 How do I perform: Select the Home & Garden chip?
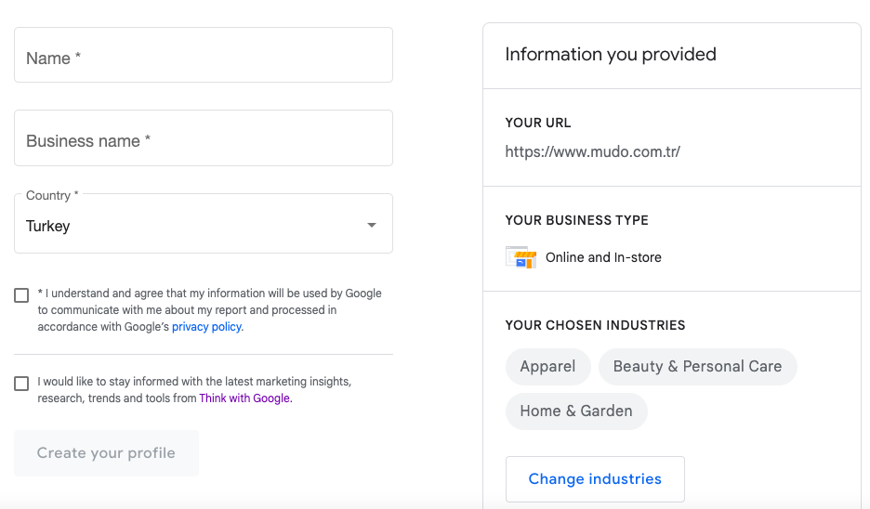576,411
